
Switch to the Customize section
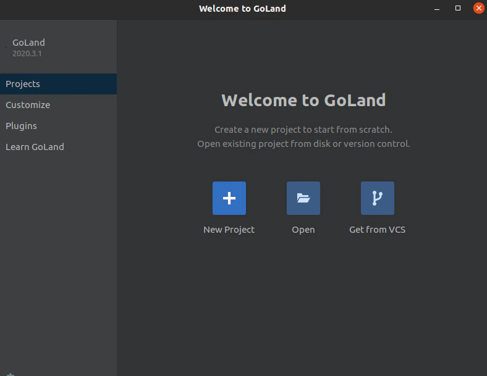coord(58,105)
